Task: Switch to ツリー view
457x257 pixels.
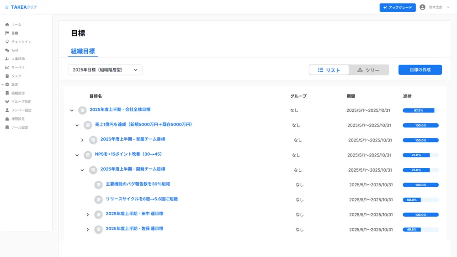Action: click(368, 70)
